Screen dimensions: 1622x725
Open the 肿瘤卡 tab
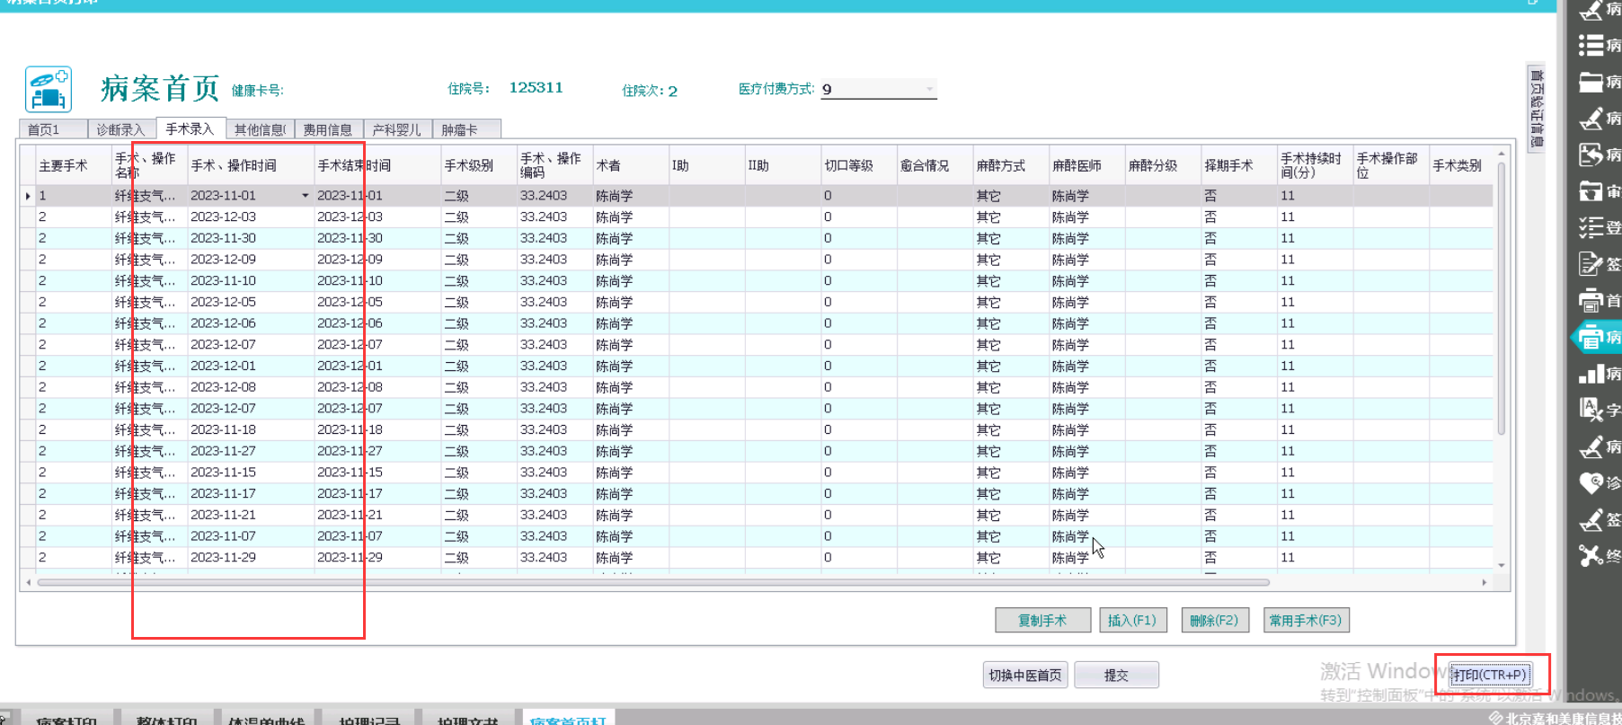(465, 129)
